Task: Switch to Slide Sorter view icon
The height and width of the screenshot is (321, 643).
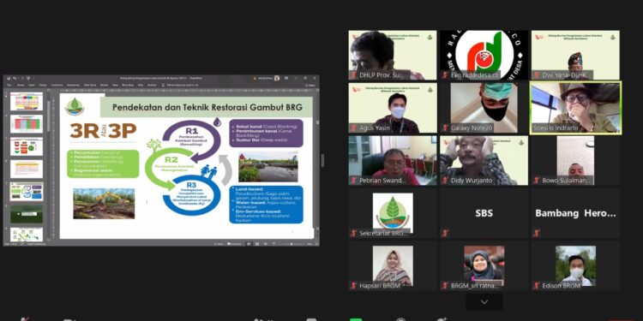Action: [257, 244]
